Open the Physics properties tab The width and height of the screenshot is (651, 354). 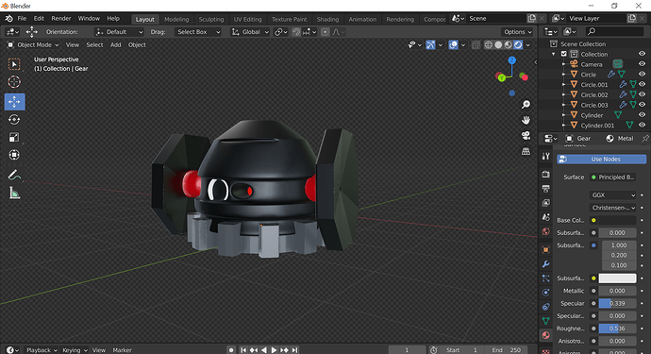[x=546, y=293]
